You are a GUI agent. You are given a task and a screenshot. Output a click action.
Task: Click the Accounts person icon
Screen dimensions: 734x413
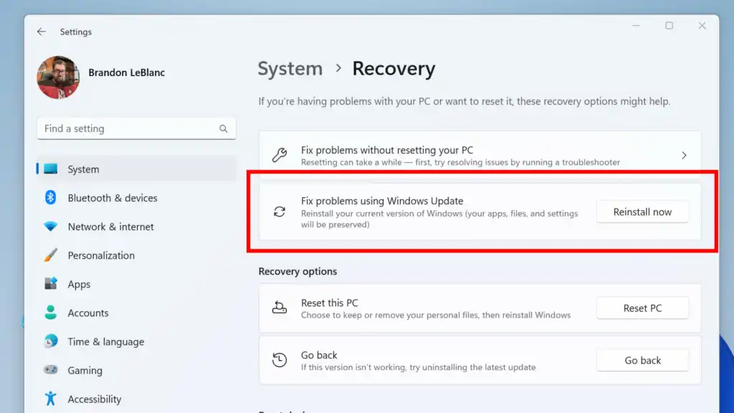(x=51, y=313)
